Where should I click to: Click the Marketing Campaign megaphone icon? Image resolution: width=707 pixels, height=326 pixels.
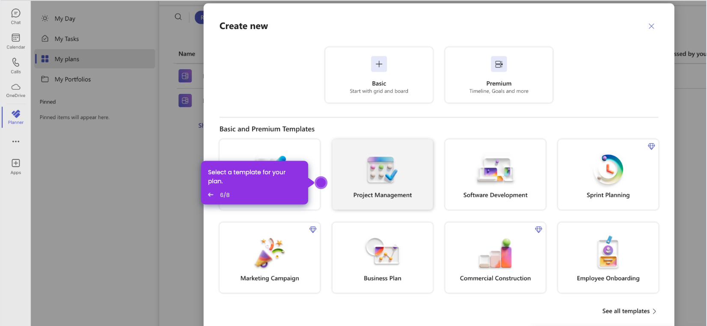tap(270, 253)
